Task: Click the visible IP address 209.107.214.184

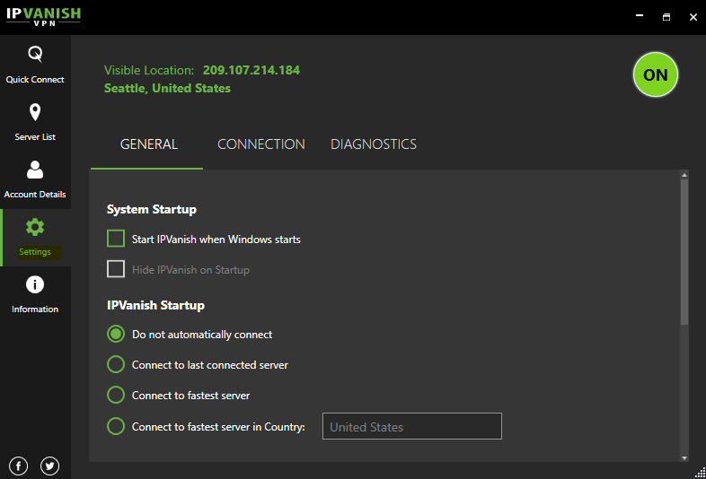Action: pos(252,70)
